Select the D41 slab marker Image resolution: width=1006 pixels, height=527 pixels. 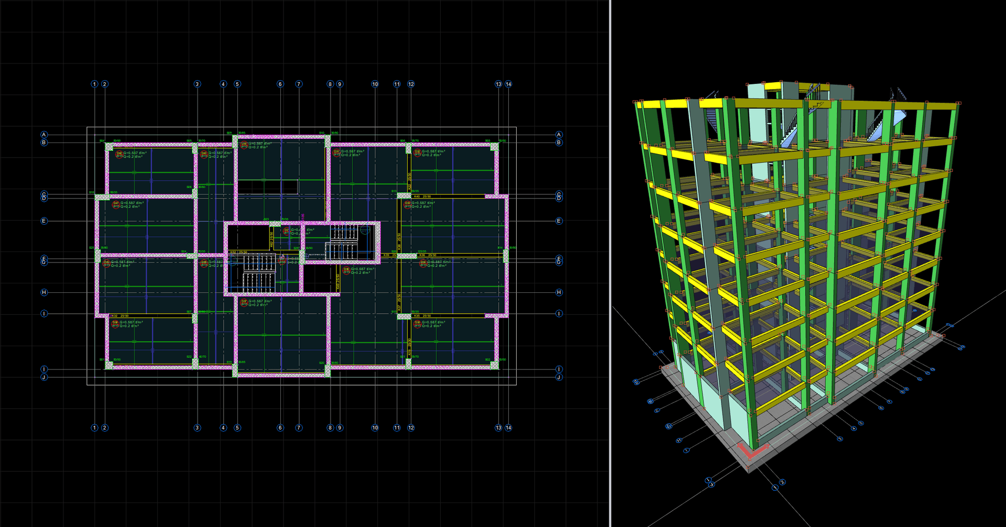pyautogui.click(x=116, y=205)
